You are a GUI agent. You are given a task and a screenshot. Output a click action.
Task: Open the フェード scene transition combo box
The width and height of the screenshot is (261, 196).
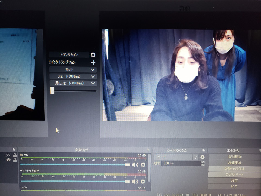click(176, 157)
